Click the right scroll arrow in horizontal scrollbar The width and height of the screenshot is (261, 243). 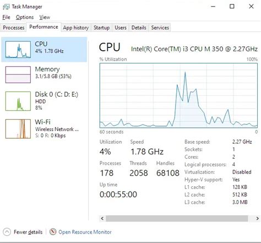pyautogui.click(x=257, y=218)
